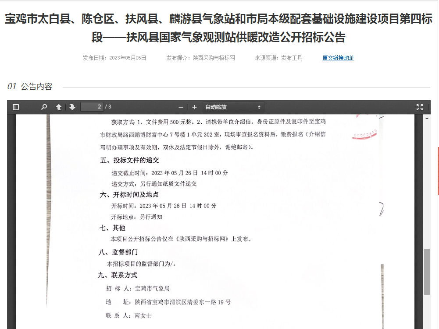
Task: Click heading 八、监督部门
Action: (118, 252)
